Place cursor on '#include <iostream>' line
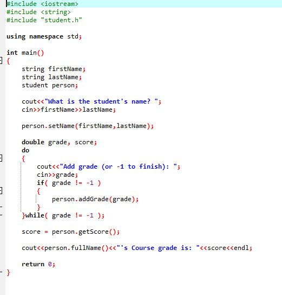Image resolution: width=282 pixels, height=295 pixels. [x=42, y=4]
